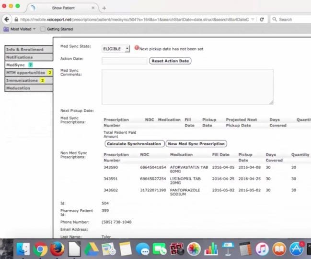Close the Show Patient tab
The image size is (311, 259).
(93, 8)
